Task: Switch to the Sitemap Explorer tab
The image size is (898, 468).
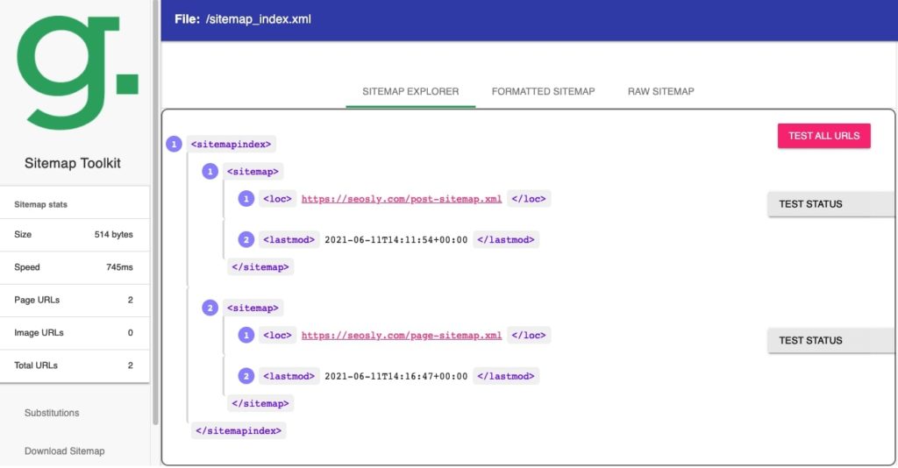Action: [410, 91]
